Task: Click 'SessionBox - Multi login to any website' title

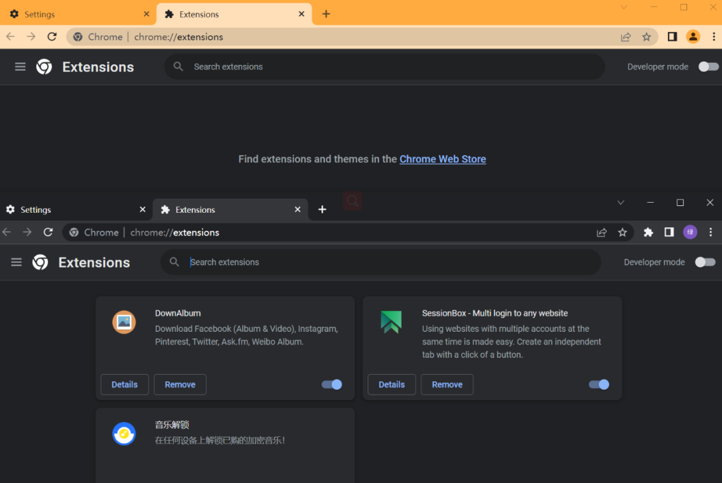Action: point(495,313)
